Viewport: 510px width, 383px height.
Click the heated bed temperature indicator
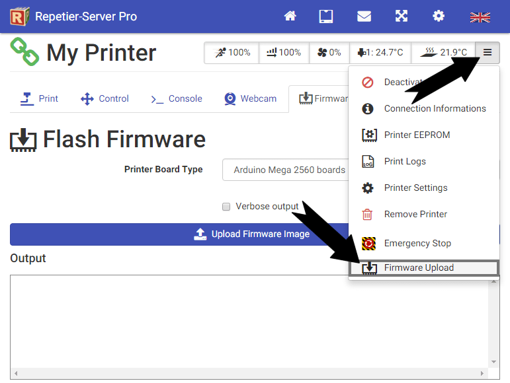444,53
